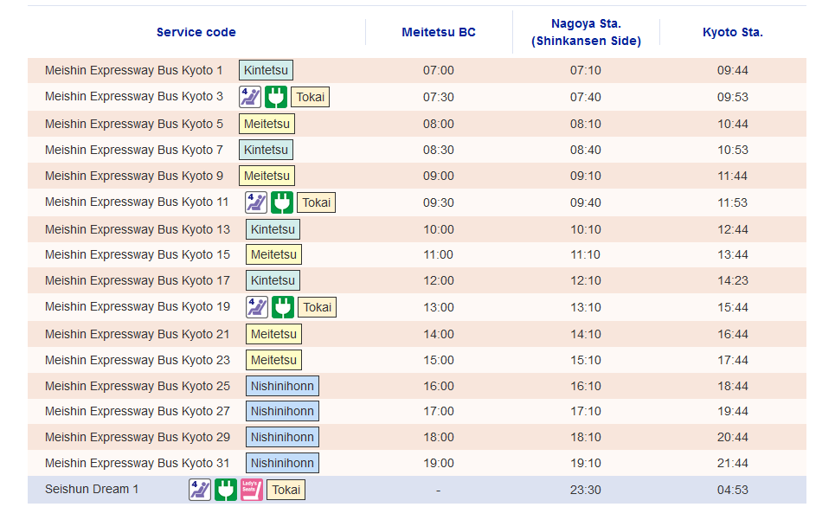Viewport: 835px width, 507px height.
Task: Select Meishin Expressway Bus Kyoto 13 text
Action: 138,229
